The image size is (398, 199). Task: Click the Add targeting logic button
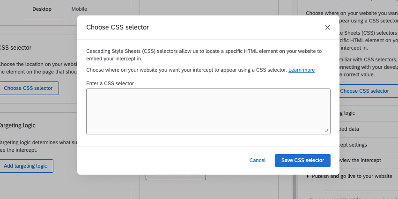[26, 166]
